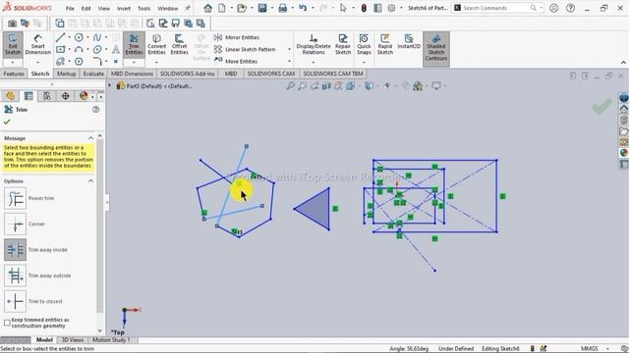This screenshot has height=353, width=629.
Task: Switch to SOLIDWORKS Add-Ins tab
Action: point(188,74)
